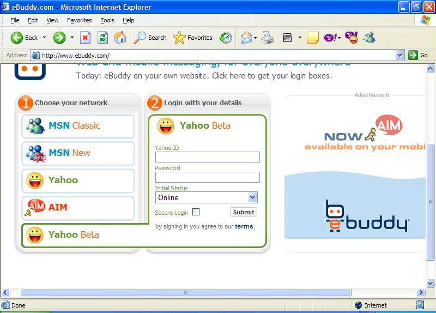Go back with the Back arrow icon
The height and width of the screenshot is (313, 436).
[x=17, y=38]
